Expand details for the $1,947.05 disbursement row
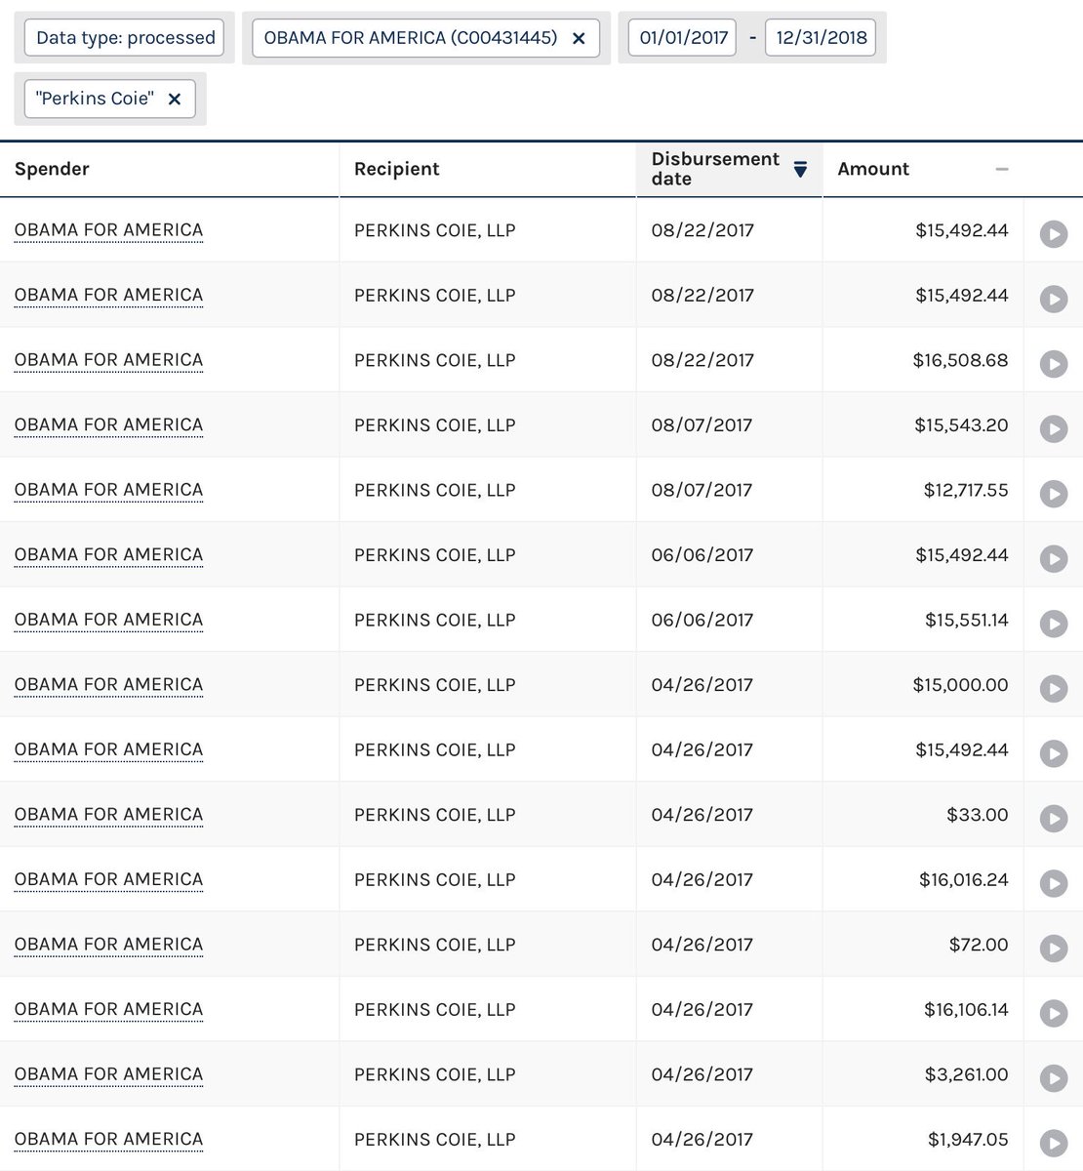 pos(1054,1143)
